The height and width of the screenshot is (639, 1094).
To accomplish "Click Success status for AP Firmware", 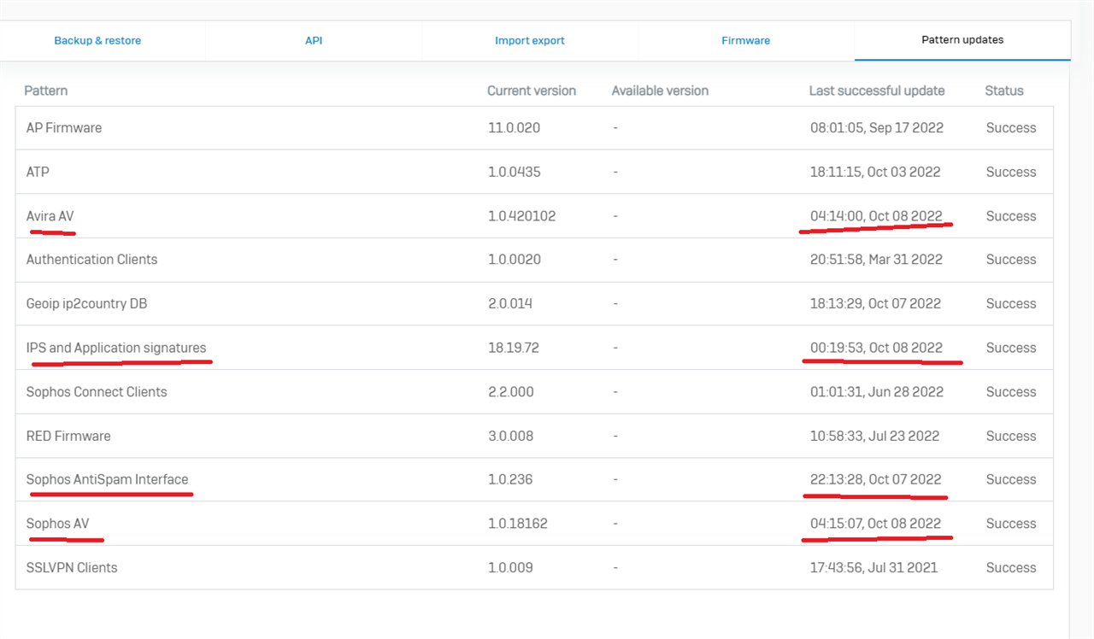I will click(x=1011, y=128).
